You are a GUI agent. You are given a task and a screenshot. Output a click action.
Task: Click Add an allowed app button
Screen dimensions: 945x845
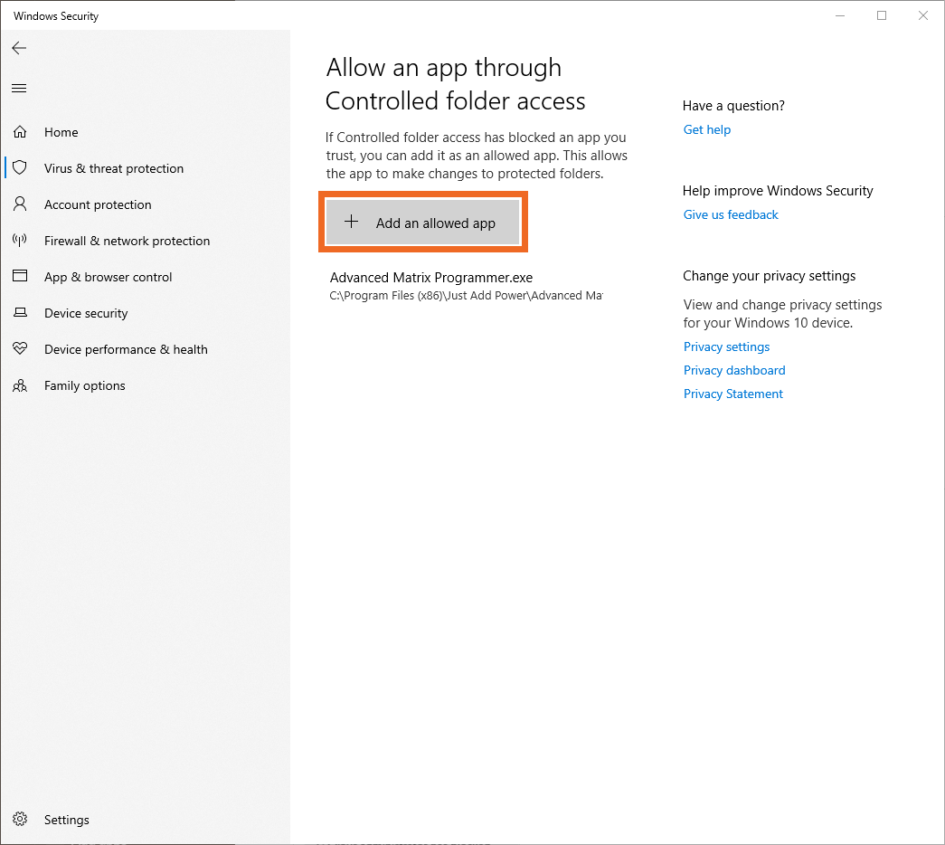click(423, 223)
